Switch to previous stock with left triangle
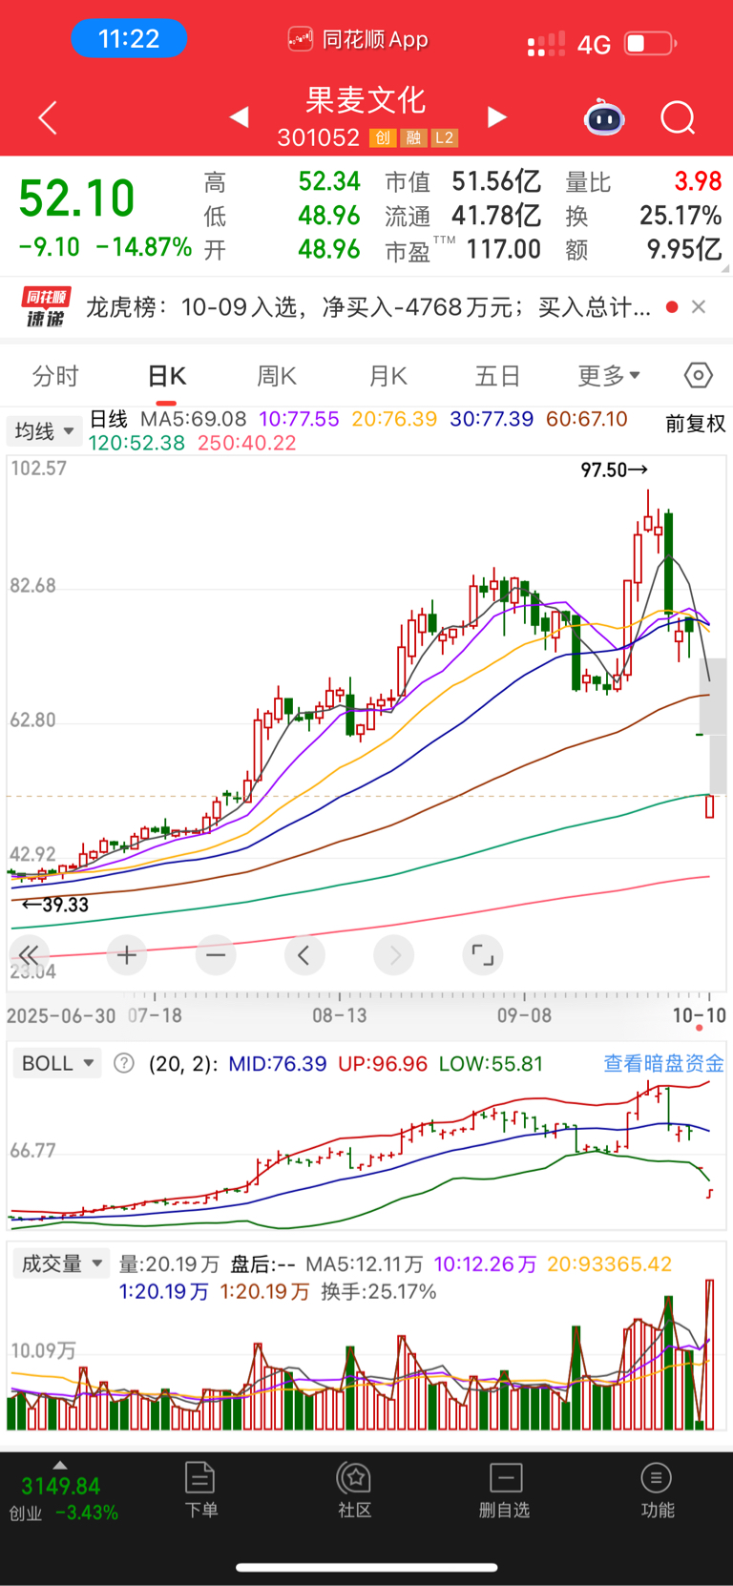733x1586 pixels. (240, 117)
